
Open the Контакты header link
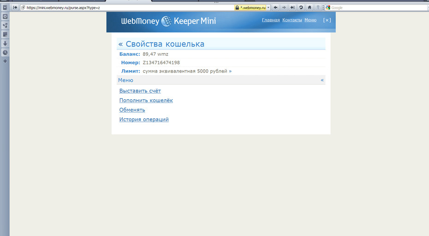[292, 20]
